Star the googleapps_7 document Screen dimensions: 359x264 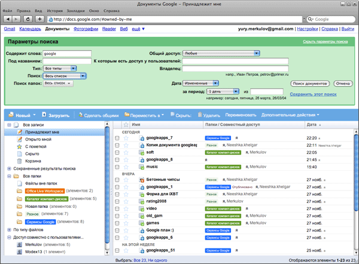[x=126, y=138]
